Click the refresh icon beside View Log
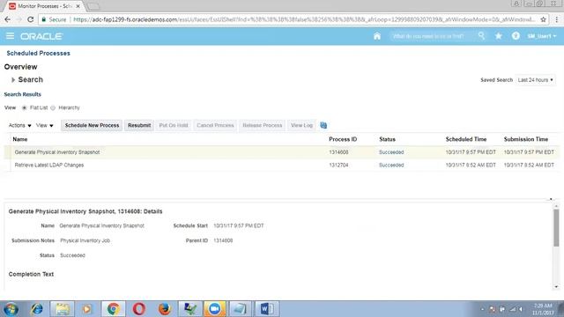Image resolution: width=564 pixels, height=317 pixels. [323, 125]
